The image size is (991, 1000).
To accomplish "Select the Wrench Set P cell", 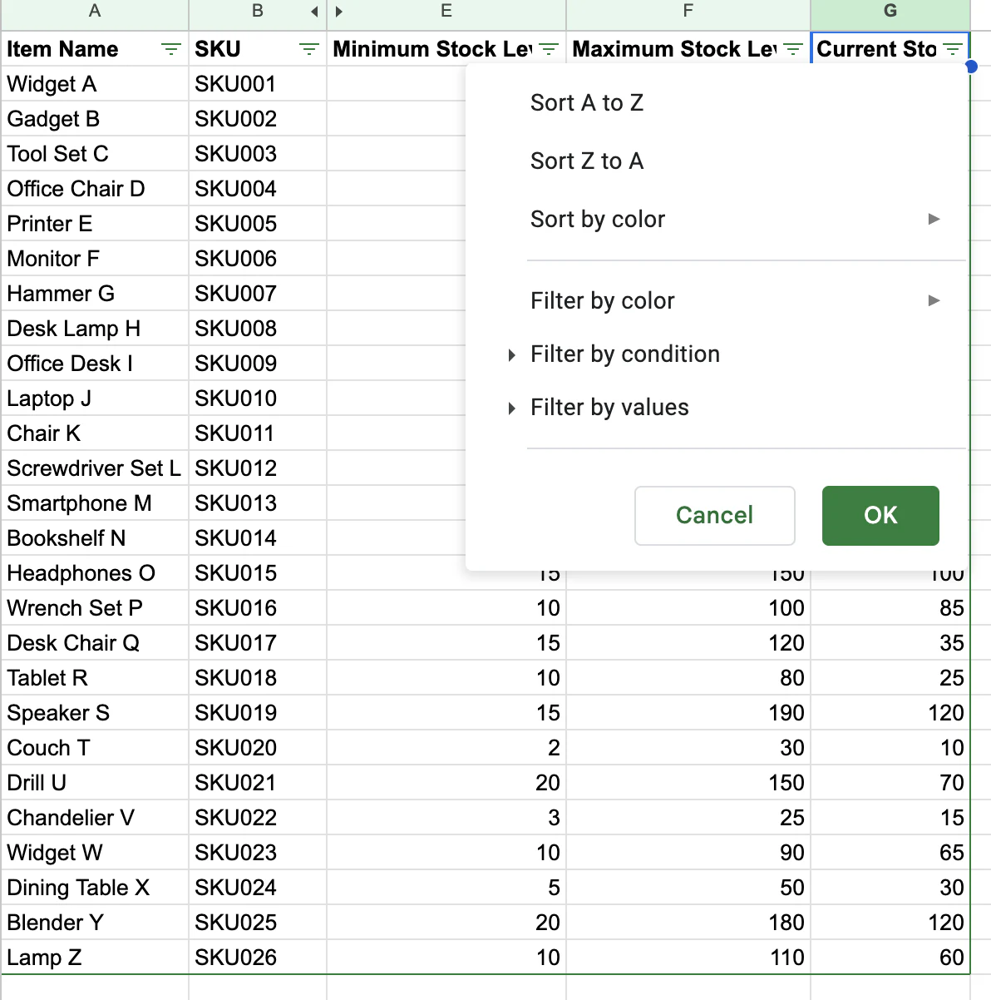I will pos(95,608).
